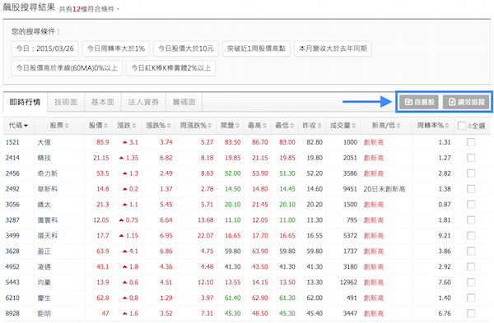Open stock name 慶生
This screenshot has height=323, width=494.
(x=44, y=298)
